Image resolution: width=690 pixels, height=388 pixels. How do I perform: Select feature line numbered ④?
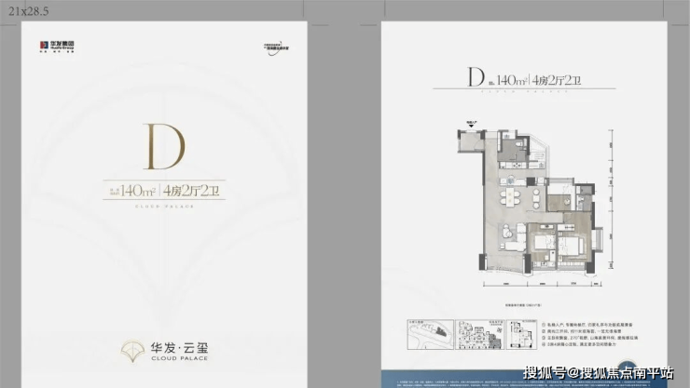pos(579,344)
